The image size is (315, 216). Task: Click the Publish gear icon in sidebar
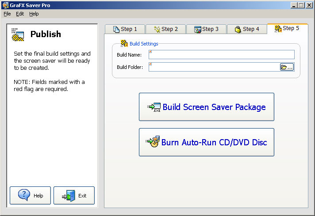pos(18,34)
